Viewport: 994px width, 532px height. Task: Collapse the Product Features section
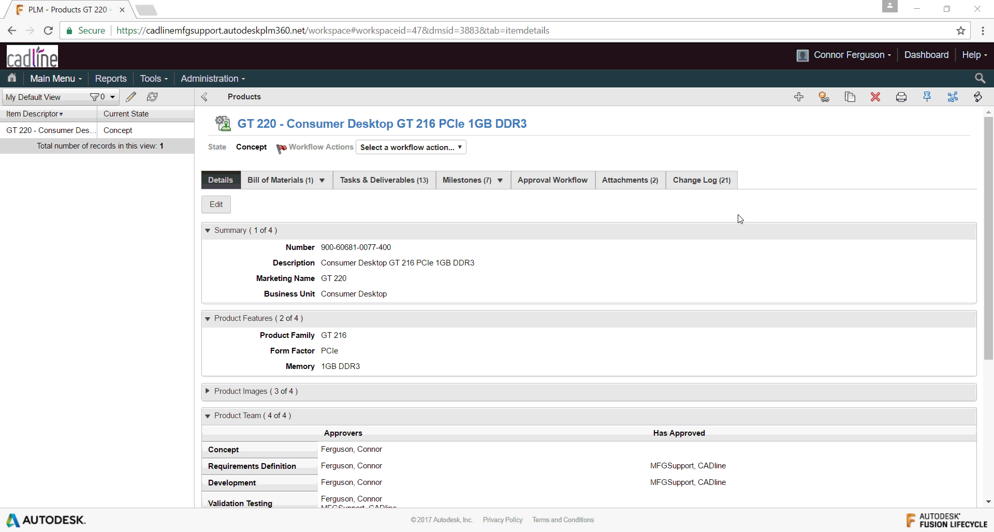click(208, 318)
